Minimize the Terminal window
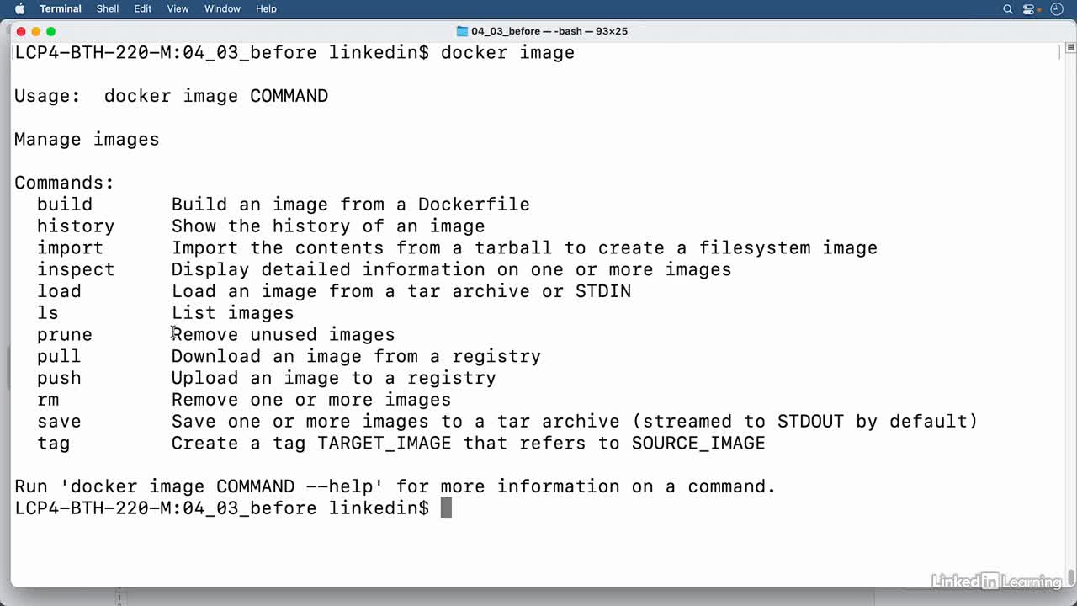The width and height of the screenshot is (1077, 606). (36, 31)
